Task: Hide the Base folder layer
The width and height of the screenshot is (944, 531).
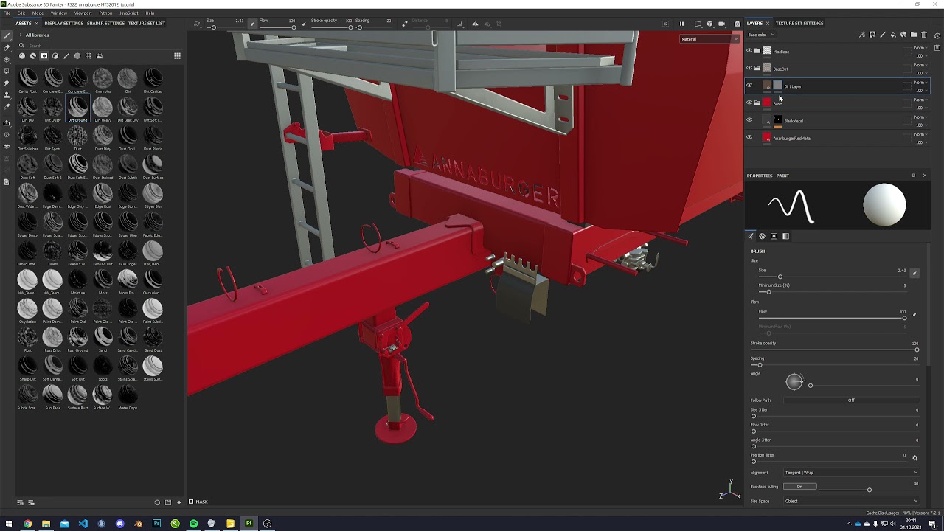Action: pos(749,103)
